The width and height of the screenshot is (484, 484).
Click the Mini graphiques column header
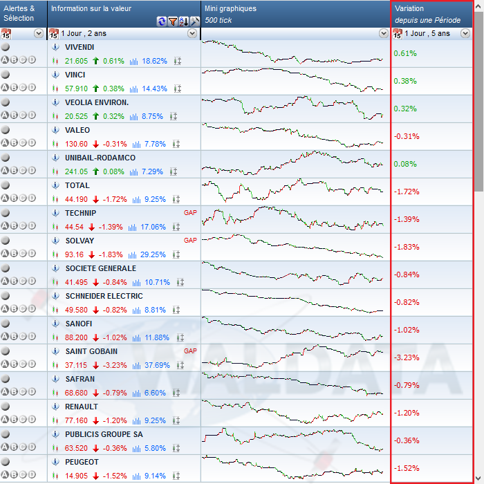[296, 14]
